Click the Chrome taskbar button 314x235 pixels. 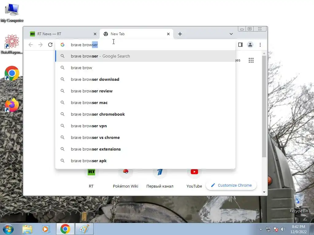[65, 229]
